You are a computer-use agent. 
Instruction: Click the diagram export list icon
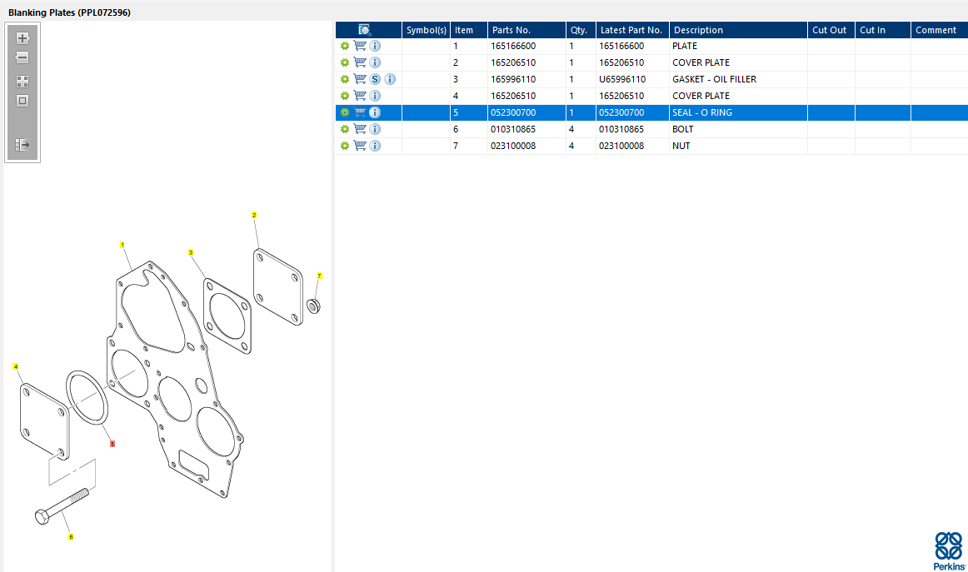(x=22, y=145)
